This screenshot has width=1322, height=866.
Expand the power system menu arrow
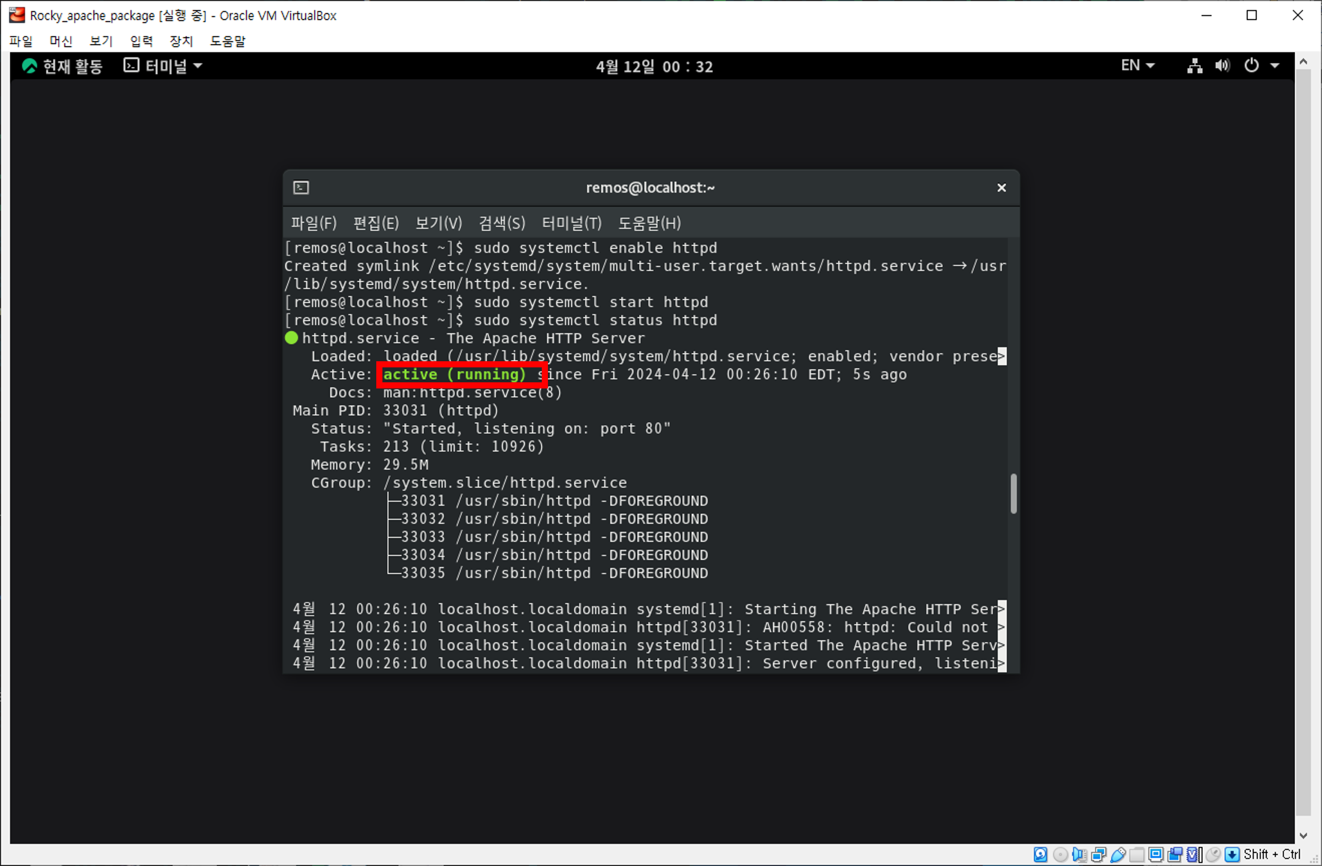(x=1275, y=66)
